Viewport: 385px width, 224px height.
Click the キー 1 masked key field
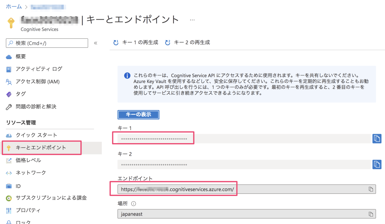click(x=244, y=139)
